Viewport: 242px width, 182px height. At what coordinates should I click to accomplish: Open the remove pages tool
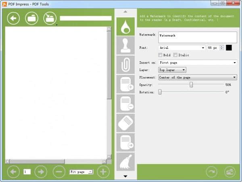click(x=125, y=103)
